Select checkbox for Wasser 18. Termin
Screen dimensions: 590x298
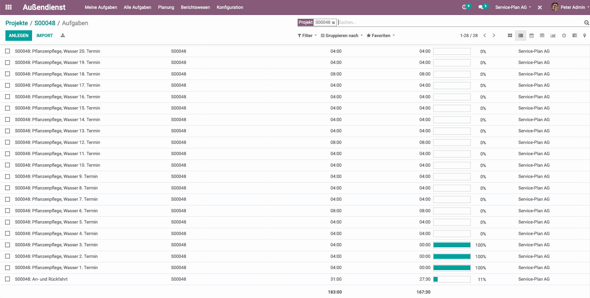[x=7, y=74]
